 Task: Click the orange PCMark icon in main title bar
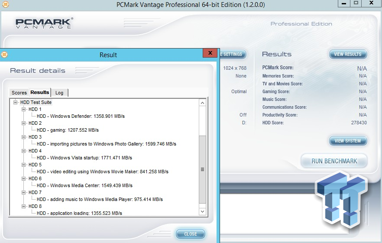(5, 4)
